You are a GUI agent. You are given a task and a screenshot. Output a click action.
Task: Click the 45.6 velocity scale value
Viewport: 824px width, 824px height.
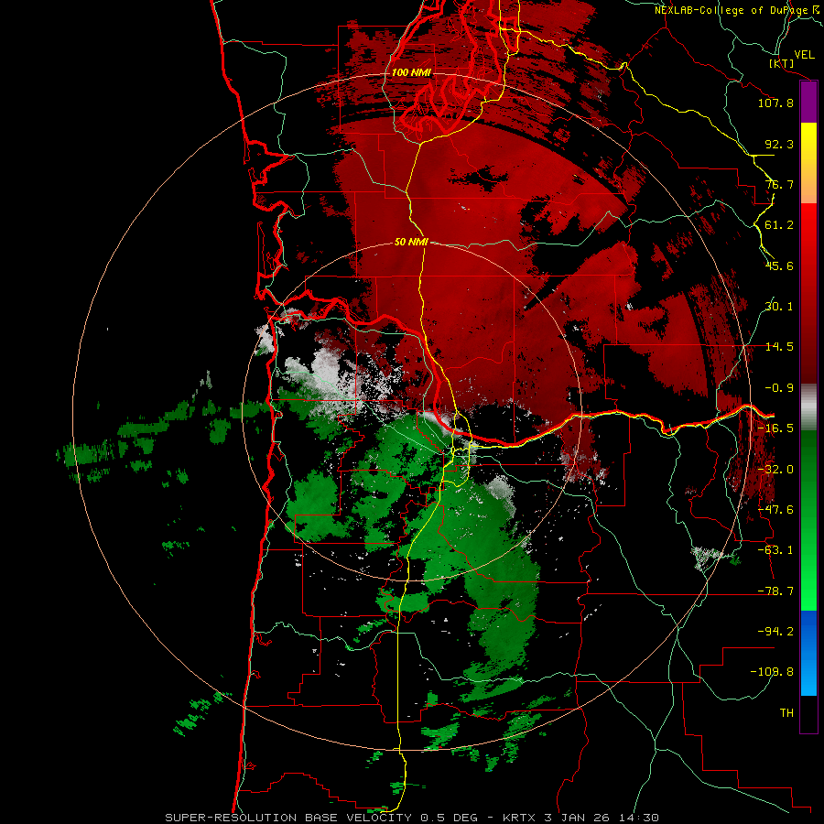779,266
